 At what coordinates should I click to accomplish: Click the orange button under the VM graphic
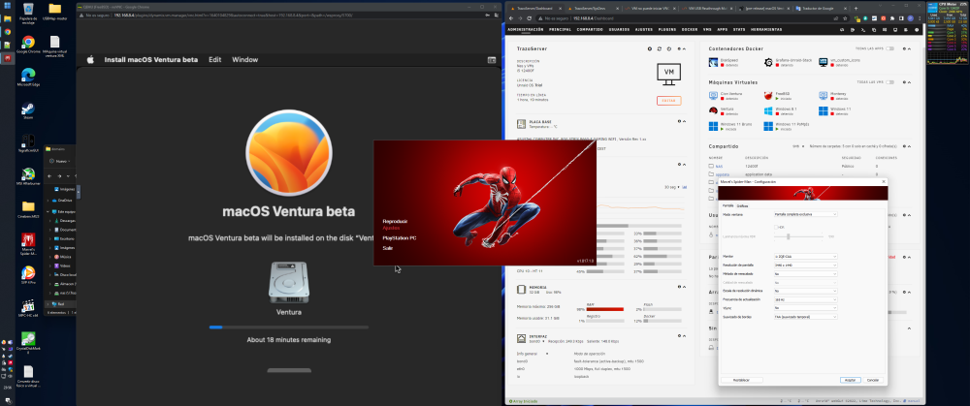pos(668,101)
